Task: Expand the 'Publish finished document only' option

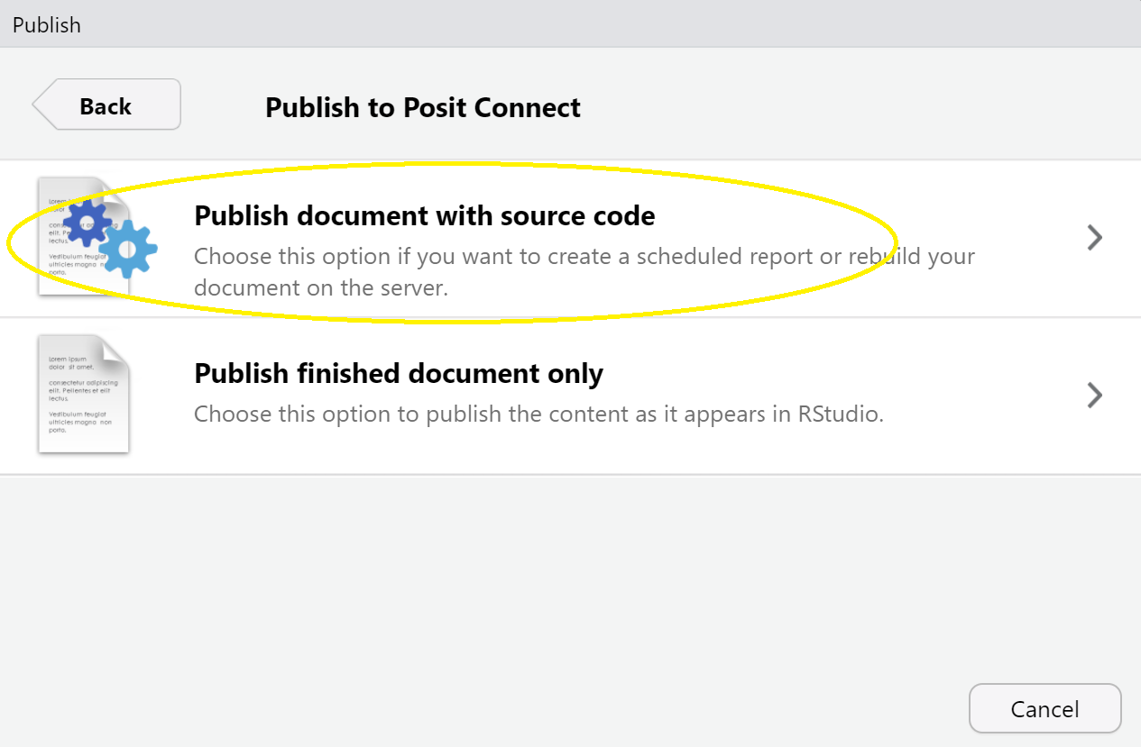Action: [1094, 395]
